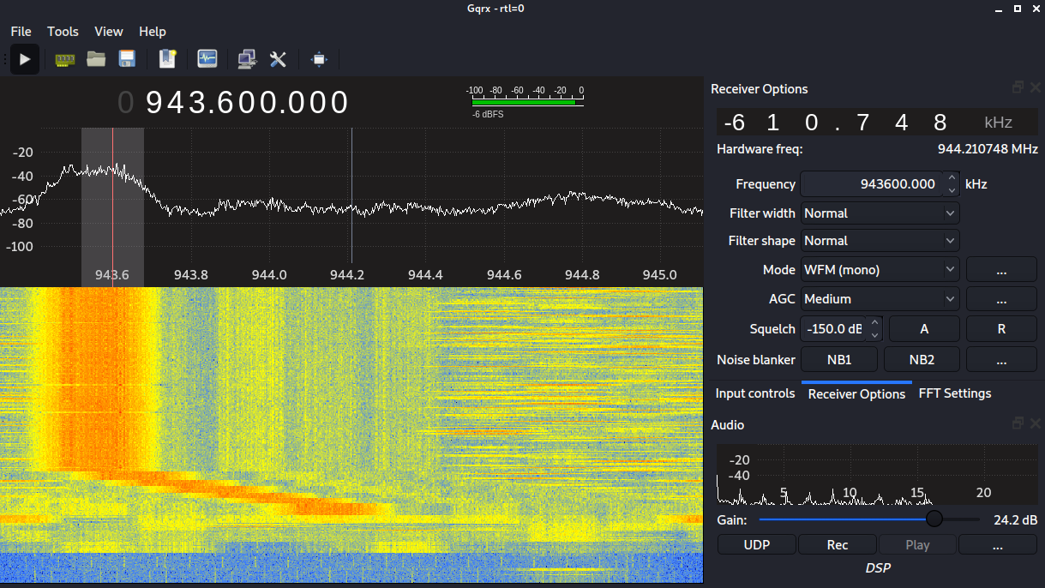Click the Hardware freq value 944.210748 MHz
This screenshot has height=588, width=1045.
[x=988, y=149]
